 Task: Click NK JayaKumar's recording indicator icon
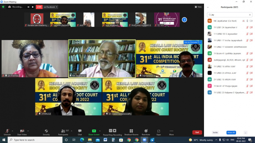[244, 21]
